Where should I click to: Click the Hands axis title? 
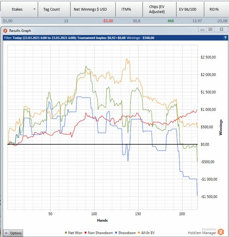[x=102, y=220]
